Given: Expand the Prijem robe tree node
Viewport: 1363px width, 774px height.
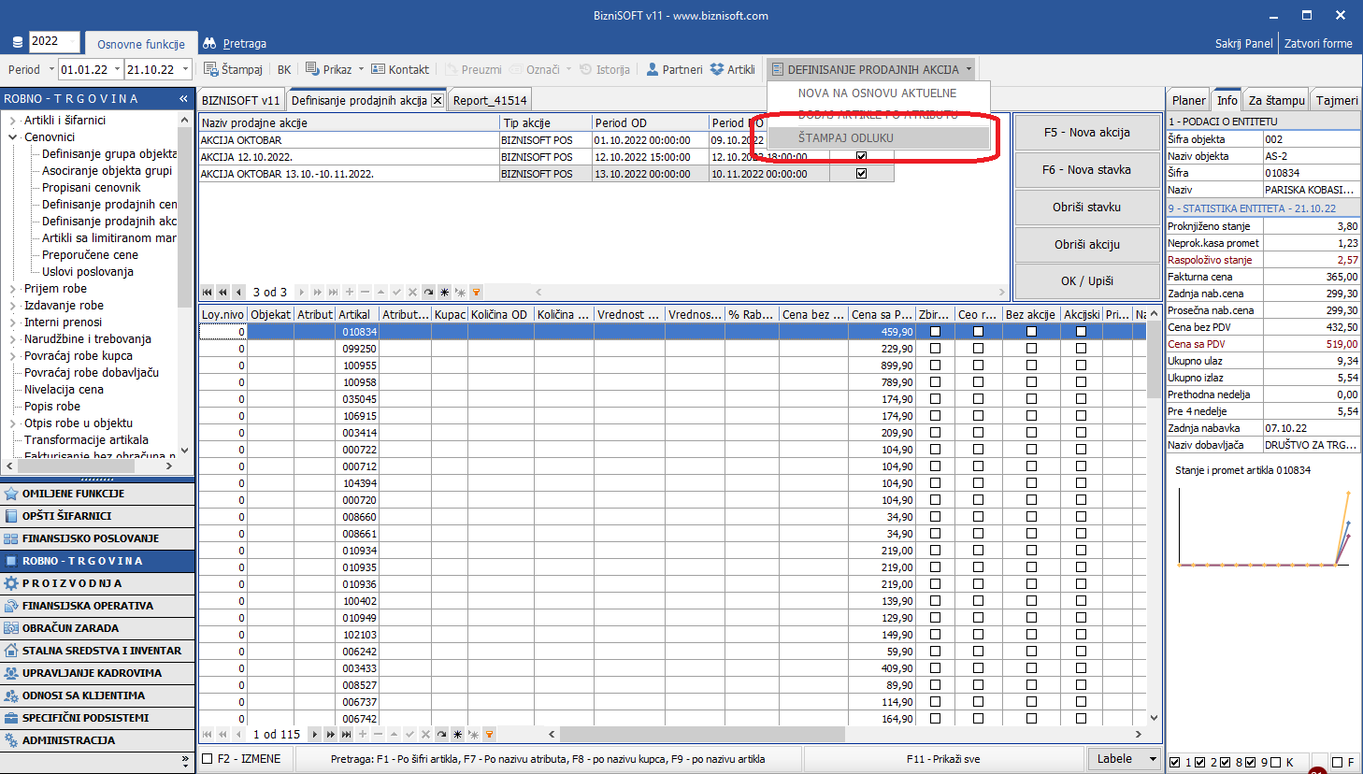Looking at the screenshot, I should (x=13, y=289).
